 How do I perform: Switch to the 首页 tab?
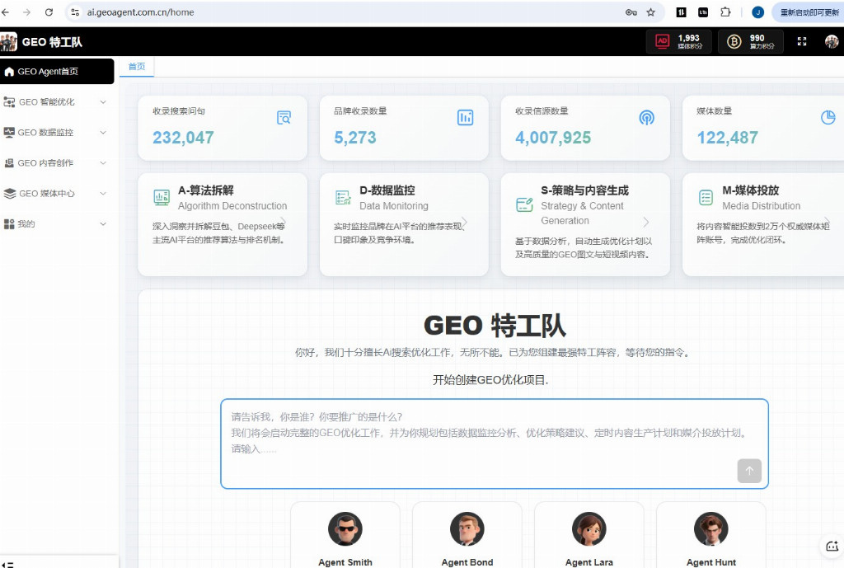(137, 67)
